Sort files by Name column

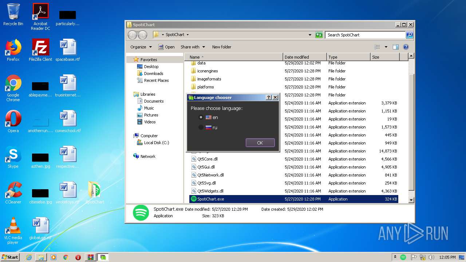coord(233,57)
